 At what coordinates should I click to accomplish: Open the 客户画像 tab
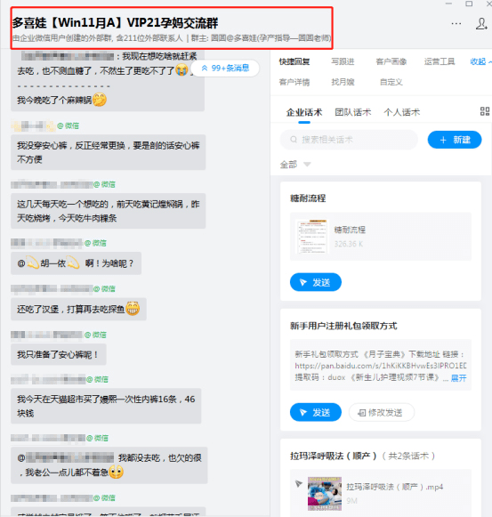pos(391,61)
